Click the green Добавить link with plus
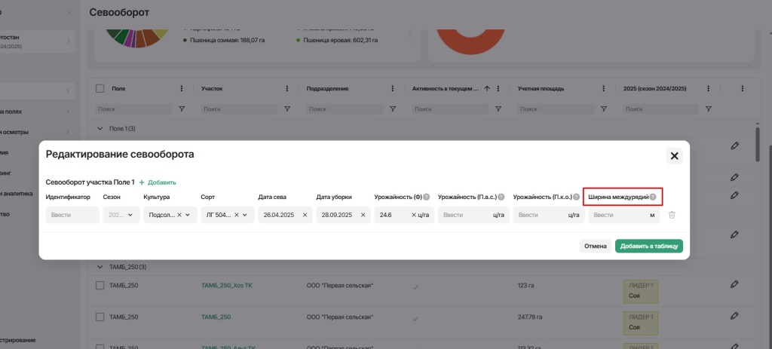 [158, 182]
